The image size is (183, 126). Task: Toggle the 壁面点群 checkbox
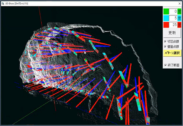pos(165,47)
